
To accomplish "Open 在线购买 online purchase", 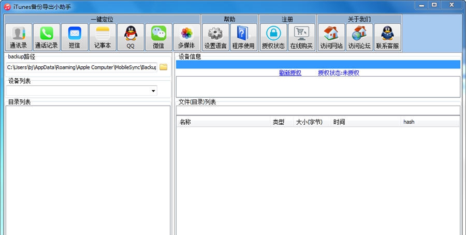I will pos(301,37).
